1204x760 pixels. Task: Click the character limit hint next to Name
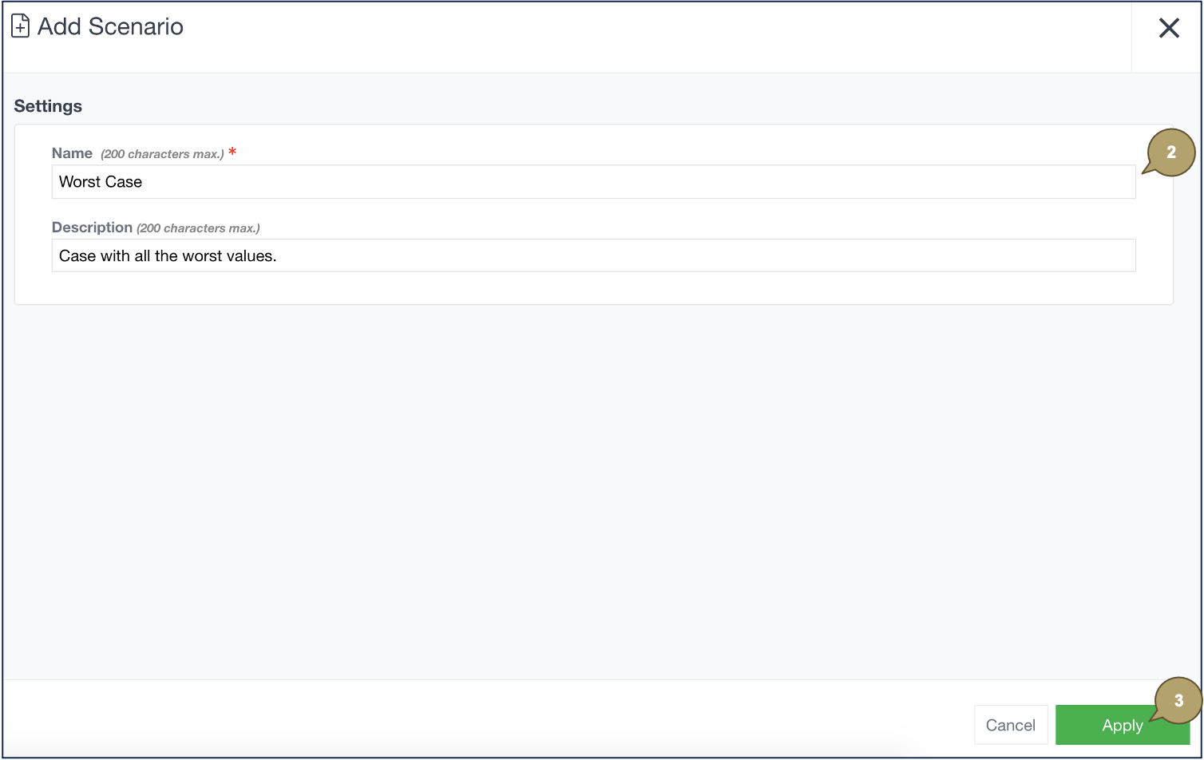tap(162, 154)
